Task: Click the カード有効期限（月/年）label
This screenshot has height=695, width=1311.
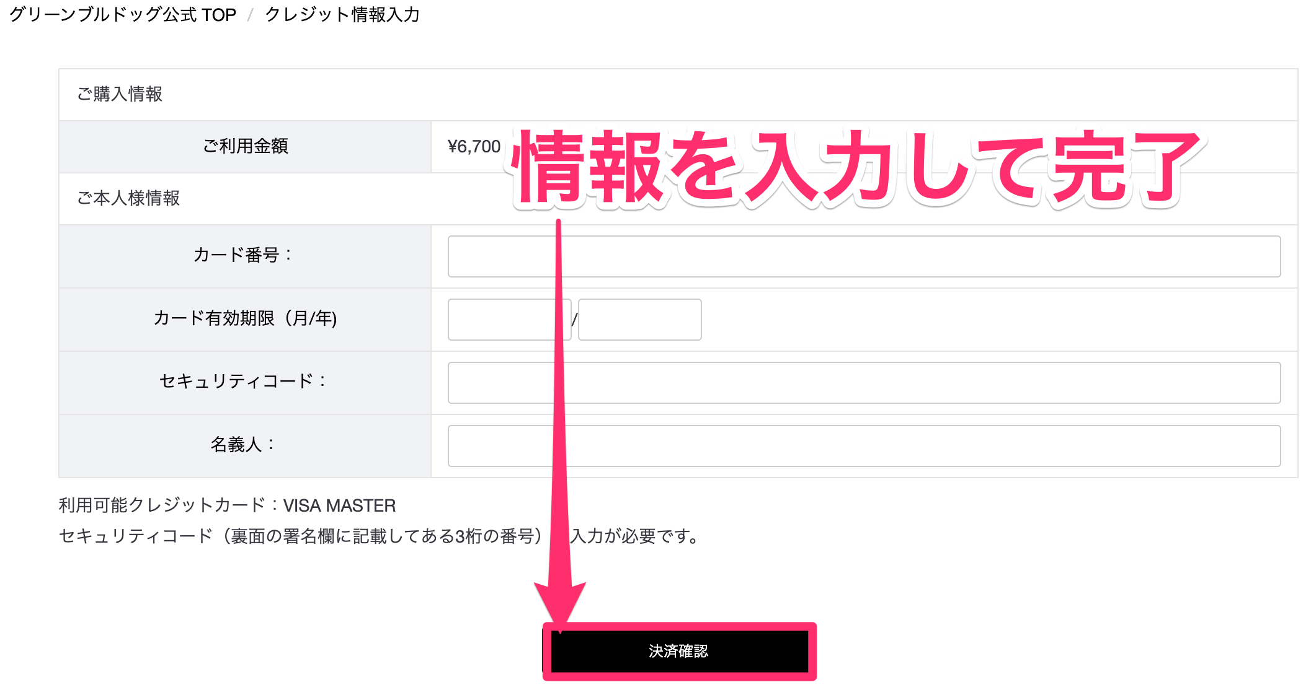Action: point(244,320)
